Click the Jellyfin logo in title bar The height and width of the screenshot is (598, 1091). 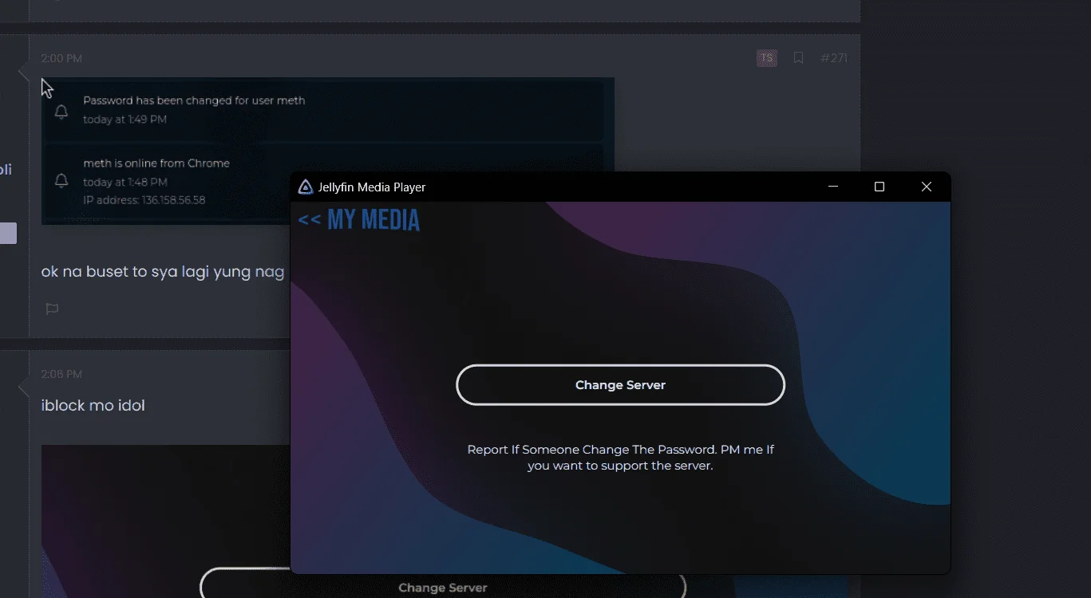[306, 187]
